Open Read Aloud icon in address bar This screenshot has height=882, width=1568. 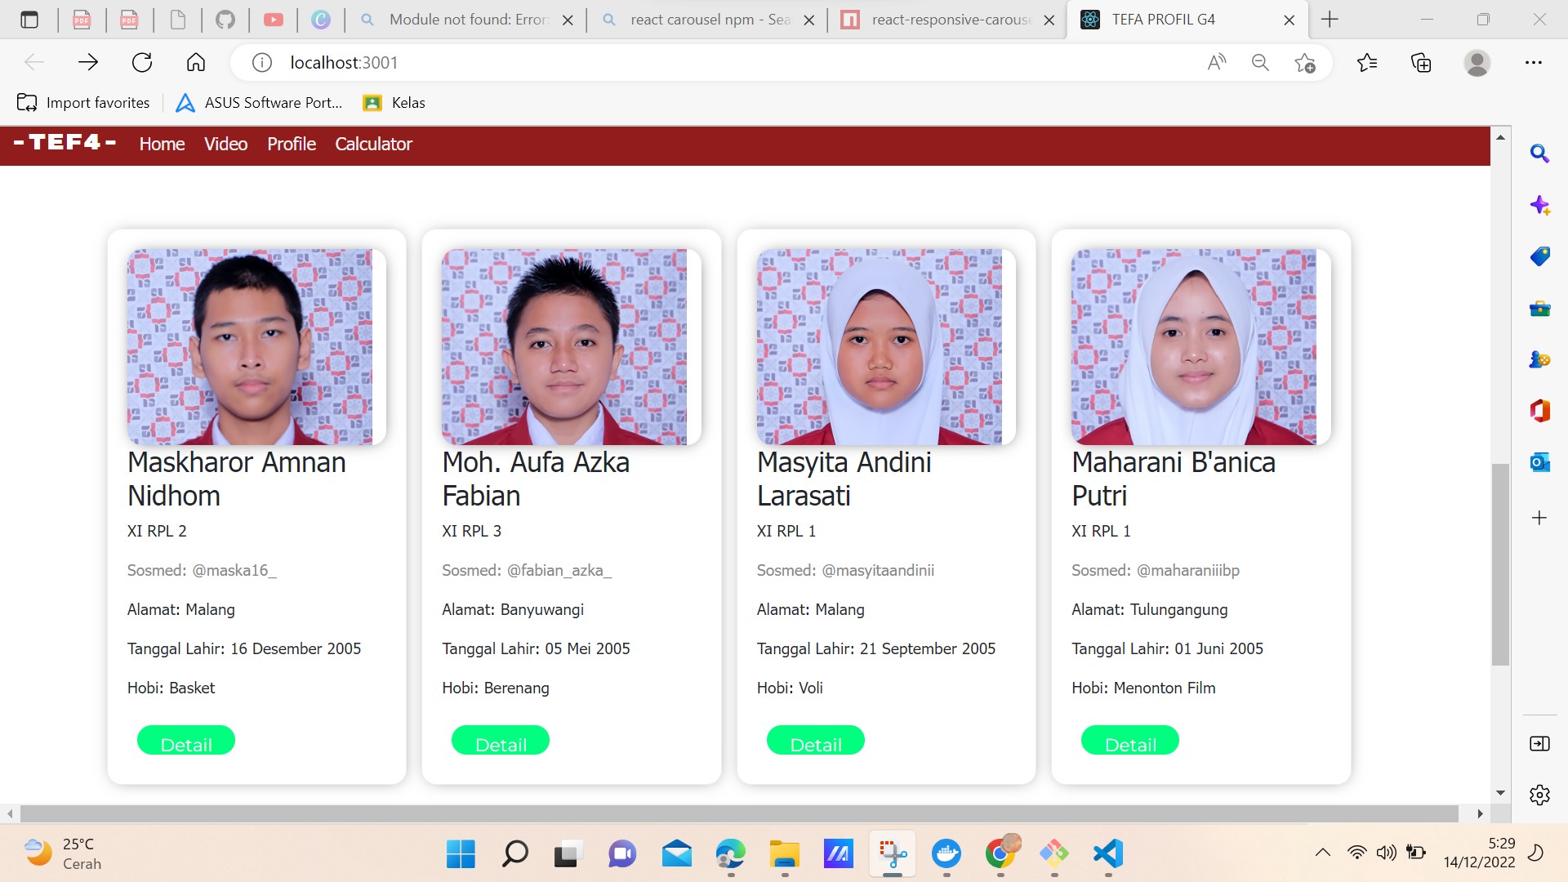tap(1217, 62)
